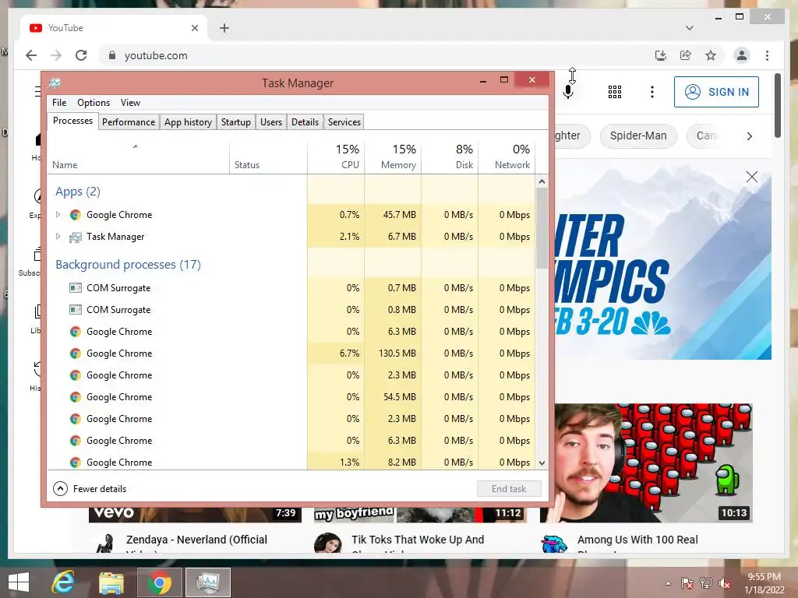The image size is (798, 598).
Task: Click the End task button
Action: 509,489
